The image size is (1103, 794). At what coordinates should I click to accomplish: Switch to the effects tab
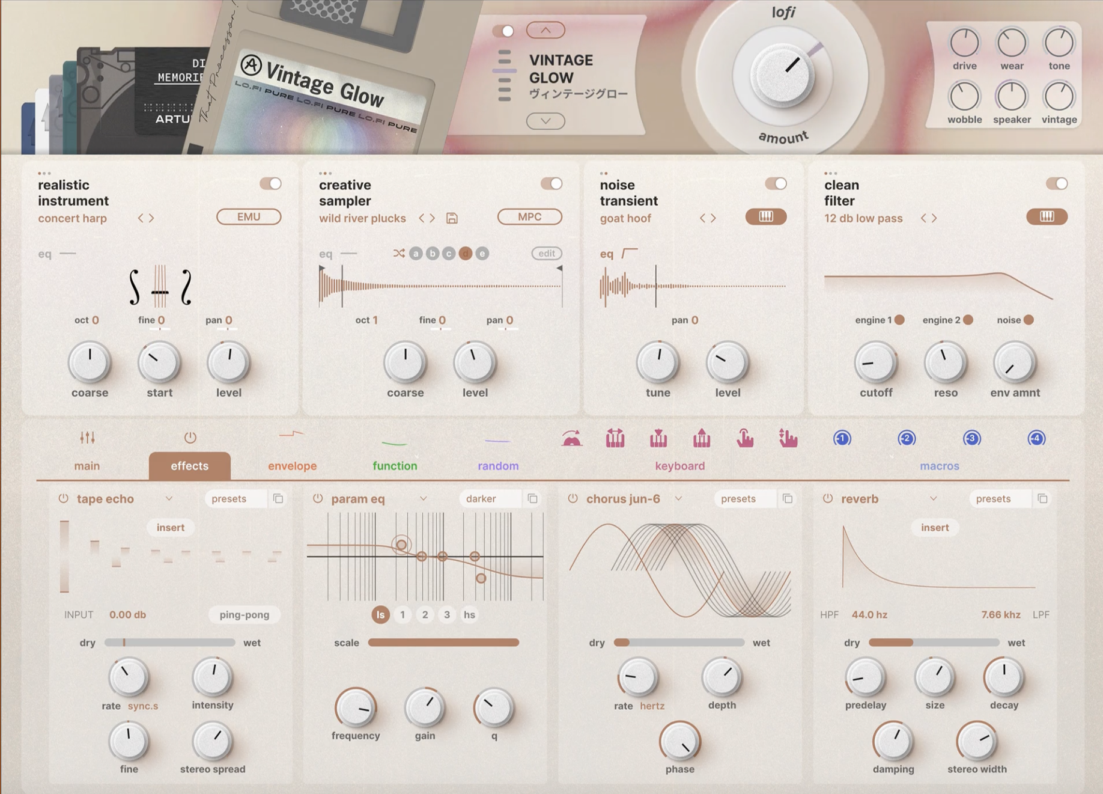click(189, 466)
